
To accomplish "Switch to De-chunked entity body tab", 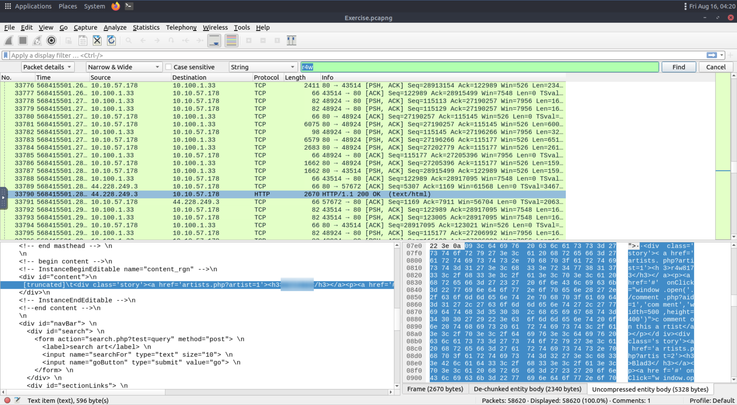I will 527,389.
